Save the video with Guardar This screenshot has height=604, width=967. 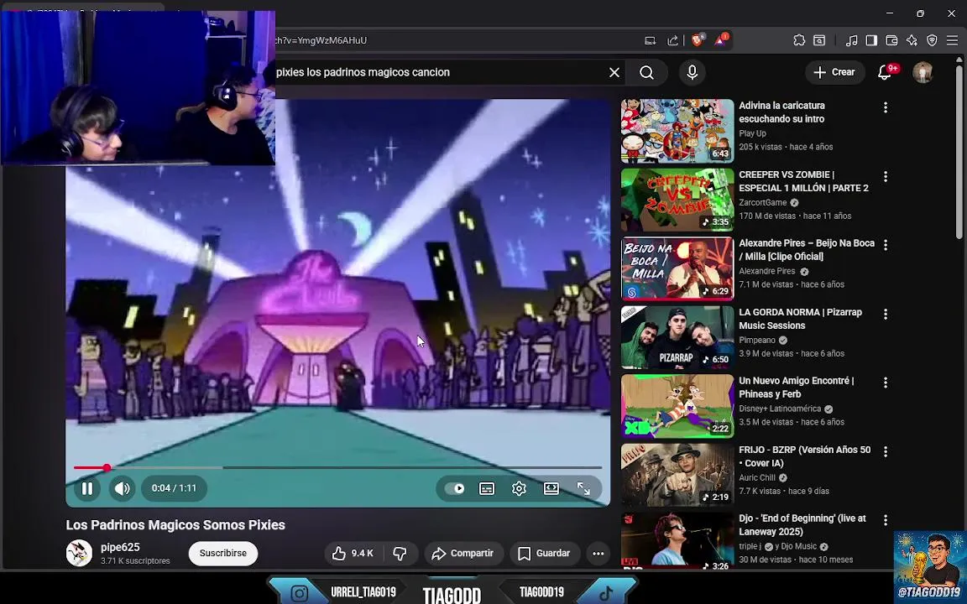click(x=544, y=554)
